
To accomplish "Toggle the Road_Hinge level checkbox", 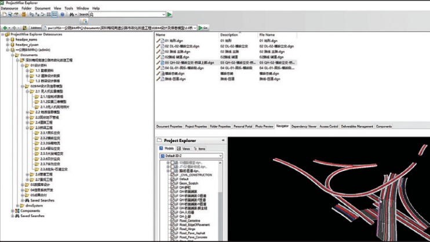I will coord(172,229).
